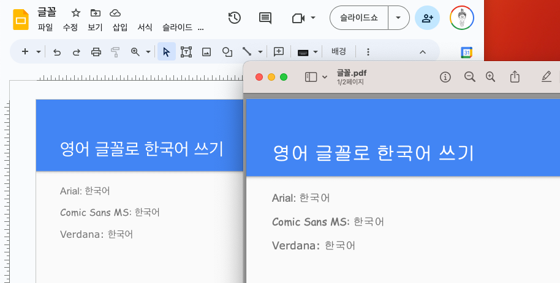Undo the last action
Screen dimensions: 560x283
(x=57, y=52)
